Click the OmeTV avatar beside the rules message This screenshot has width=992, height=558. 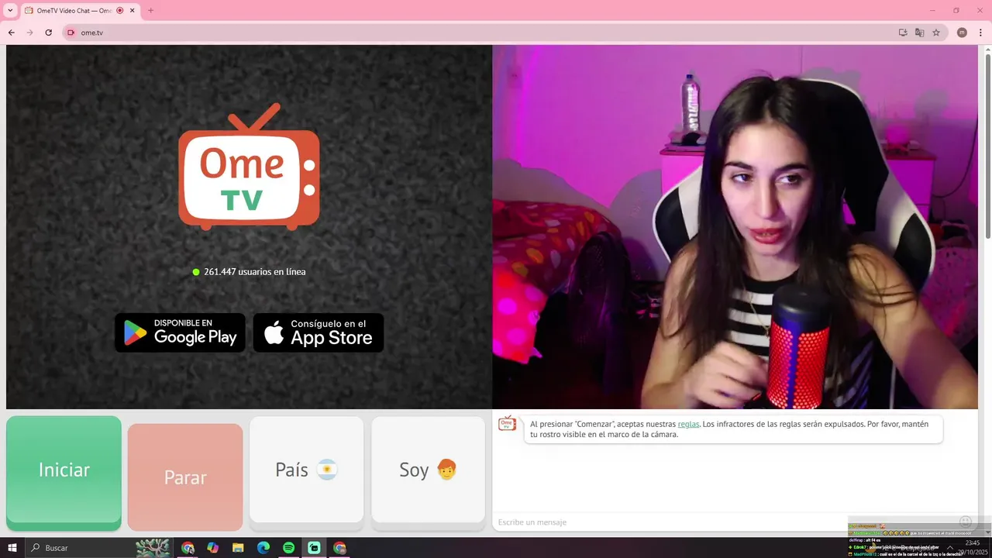tap(507, 423)
